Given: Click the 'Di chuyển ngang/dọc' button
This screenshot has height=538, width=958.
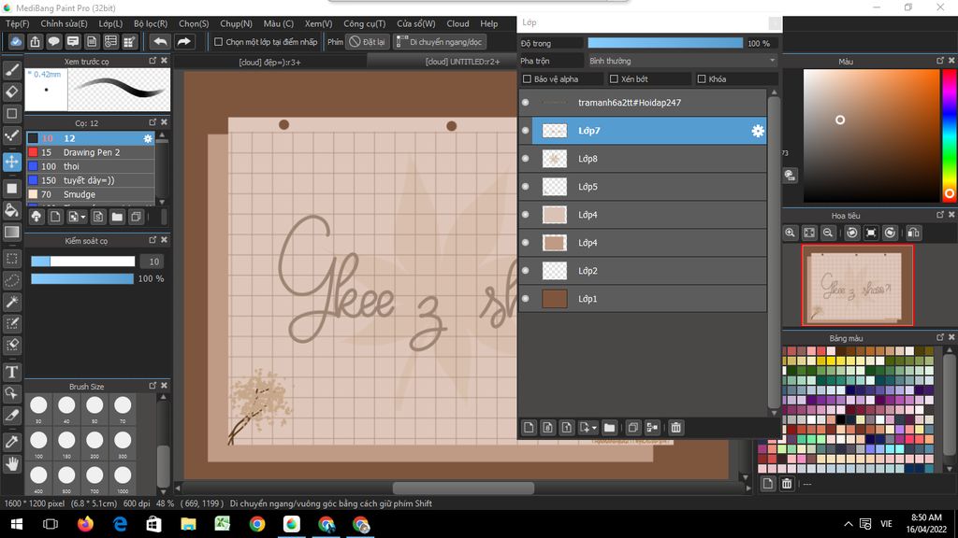Looking at the screenshot, I should 440,42.
